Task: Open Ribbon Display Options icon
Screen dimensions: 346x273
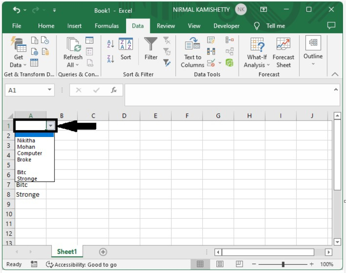Action: [263, 9]
